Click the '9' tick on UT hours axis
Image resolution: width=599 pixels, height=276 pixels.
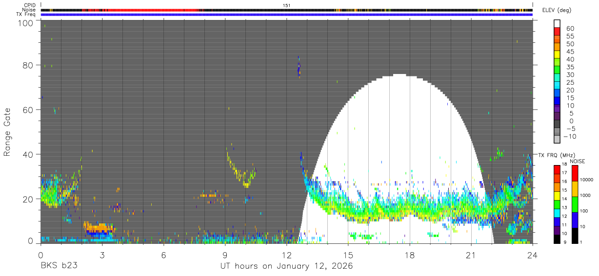pos(225,255)
